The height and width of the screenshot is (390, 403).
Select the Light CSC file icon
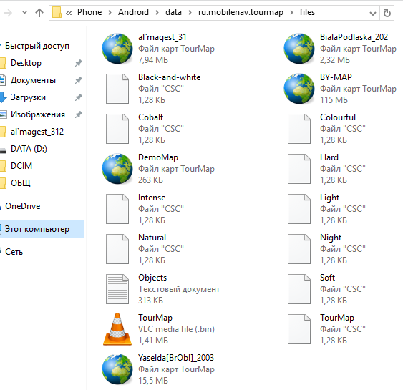click(x=299, y=209)
